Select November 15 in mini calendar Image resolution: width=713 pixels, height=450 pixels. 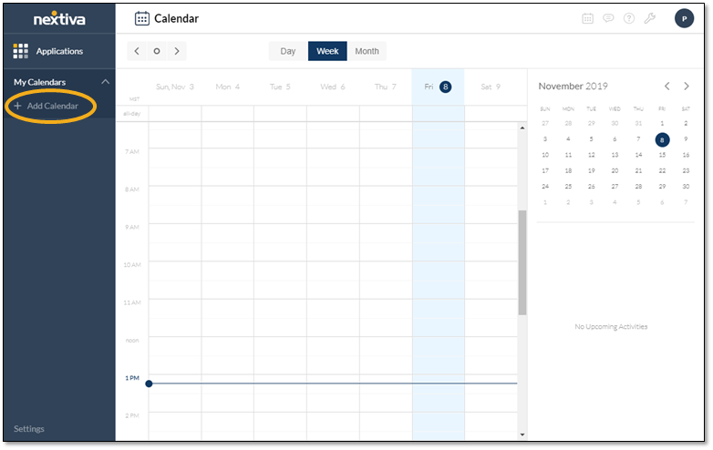[662, 155]
